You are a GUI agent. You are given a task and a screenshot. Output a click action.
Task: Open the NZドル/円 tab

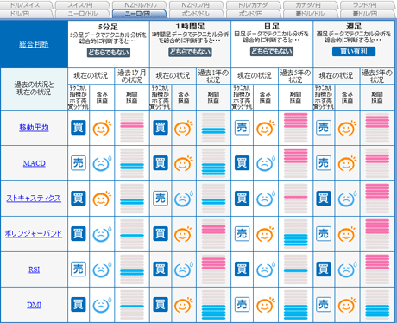click(197, 5)
